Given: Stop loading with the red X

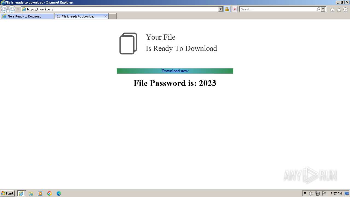Looking at the screenshot, I should tap(235, 9).
